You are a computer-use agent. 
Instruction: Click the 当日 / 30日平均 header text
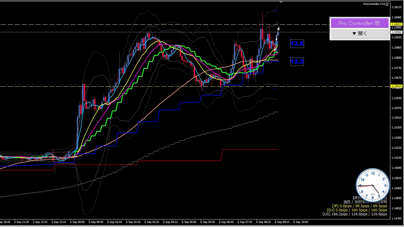(x=365, y=202)
